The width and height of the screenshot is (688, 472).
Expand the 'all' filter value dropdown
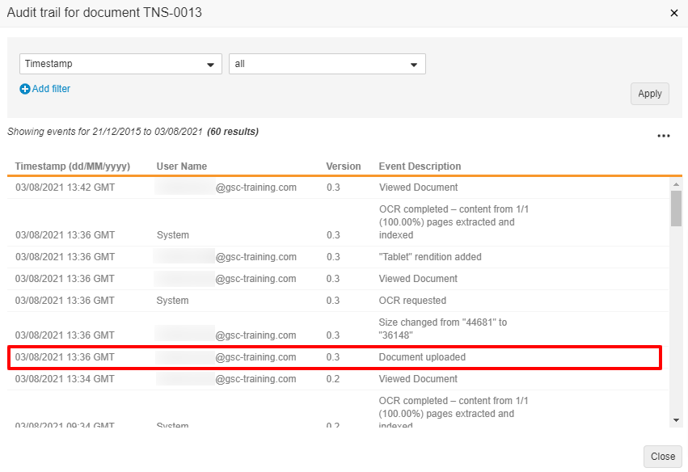point(327,65)
